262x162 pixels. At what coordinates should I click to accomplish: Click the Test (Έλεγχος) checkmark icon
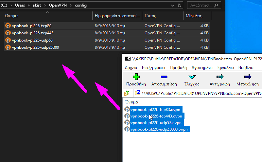[192, 77]
